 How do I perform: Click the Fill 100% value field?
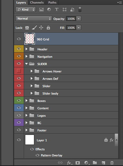coord(71,28)
